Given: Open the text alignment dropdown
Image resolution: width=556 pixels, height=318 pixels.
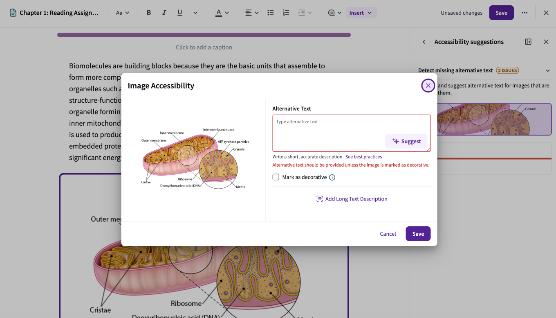Looking at the screenshot, I should pos(252,13).
